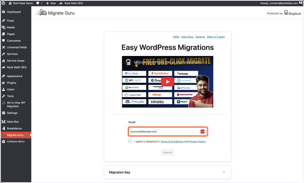This screenshot has height=183, width=304.
Task: Click the Universal Fields icon in sidebar
Action: pos(4,47)
